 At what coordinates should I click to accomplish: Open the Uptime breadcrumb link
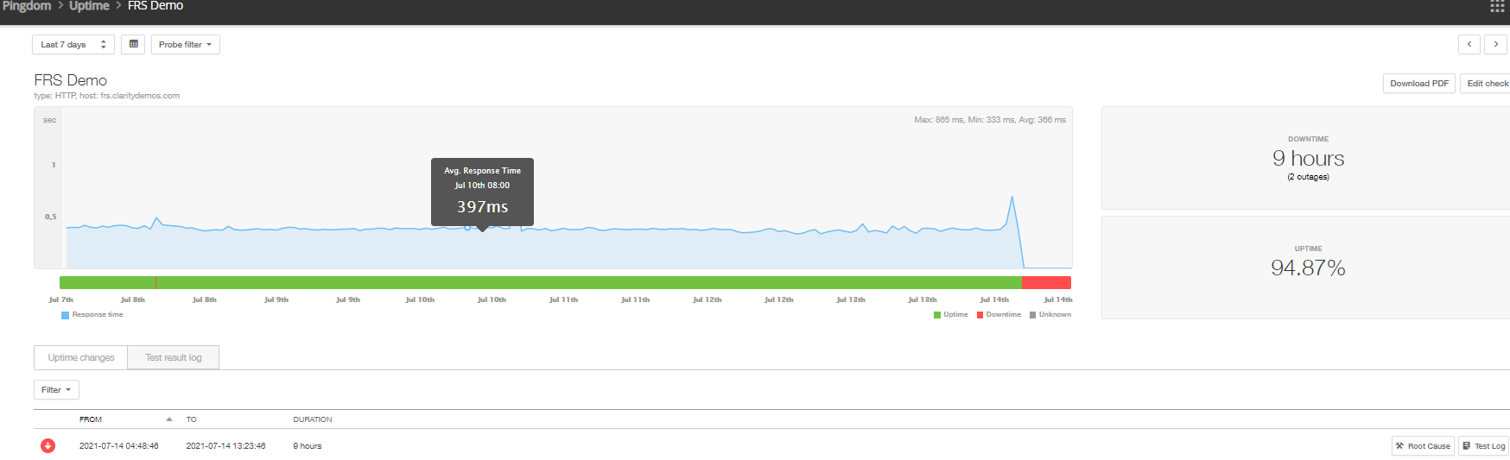click(x=89, y=6)
